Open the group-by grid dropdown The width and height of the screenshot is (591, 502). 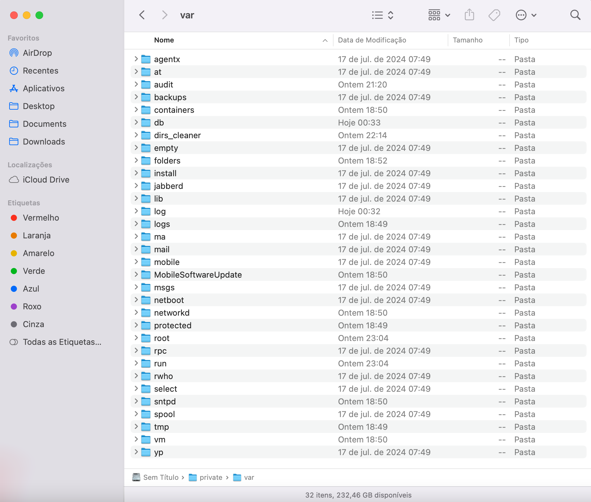(439, 15)
